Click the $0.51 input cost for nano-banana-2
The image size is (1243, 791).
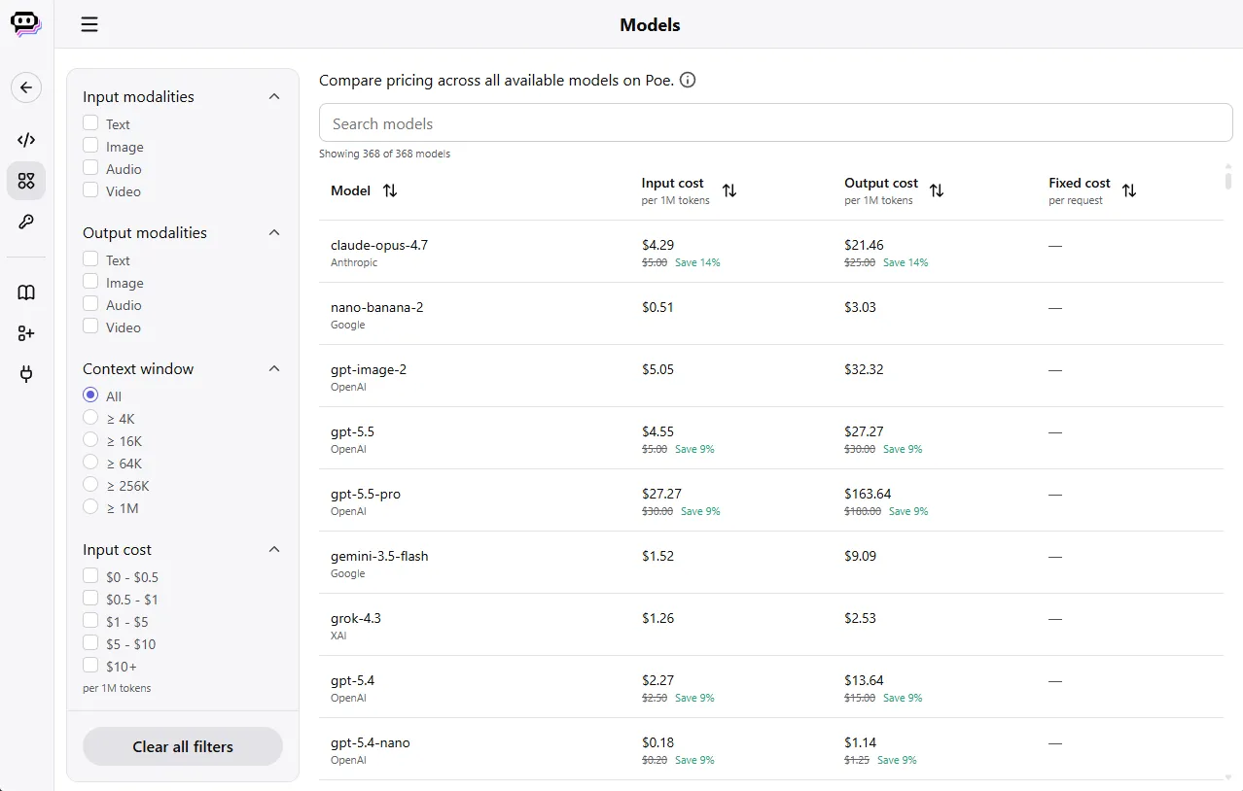pos(657,307)
